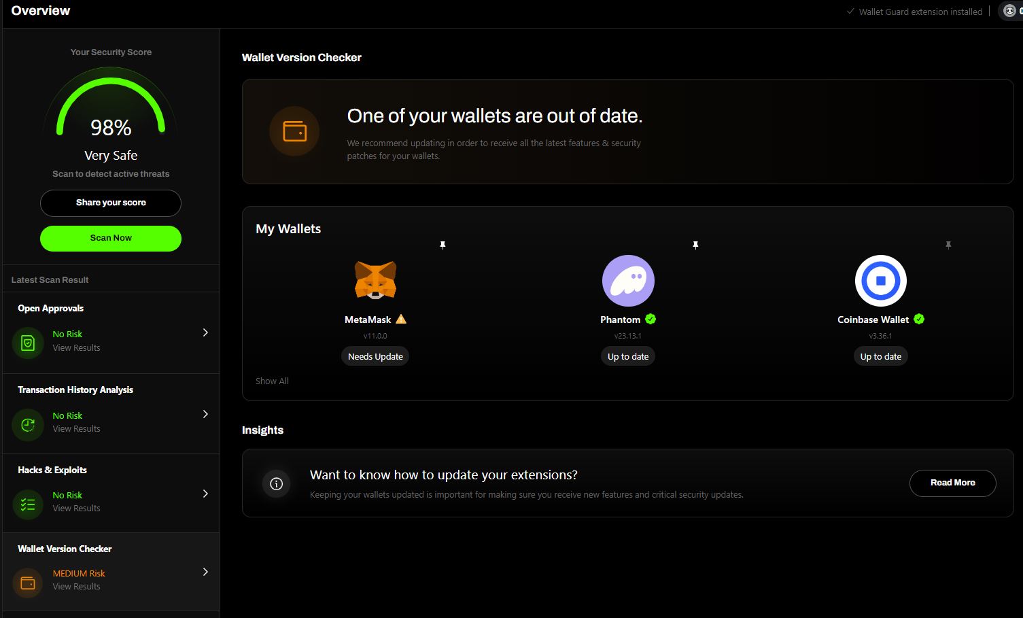Select the Overview heading

point(40,10)
